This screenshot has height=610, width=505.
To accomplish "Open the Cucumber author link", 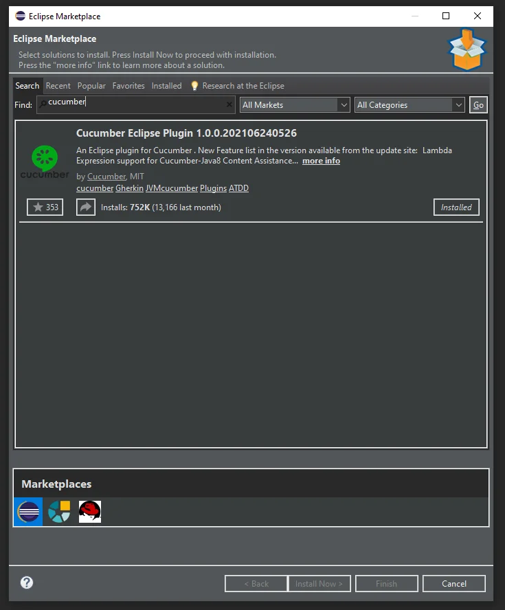I will [106, 177].
